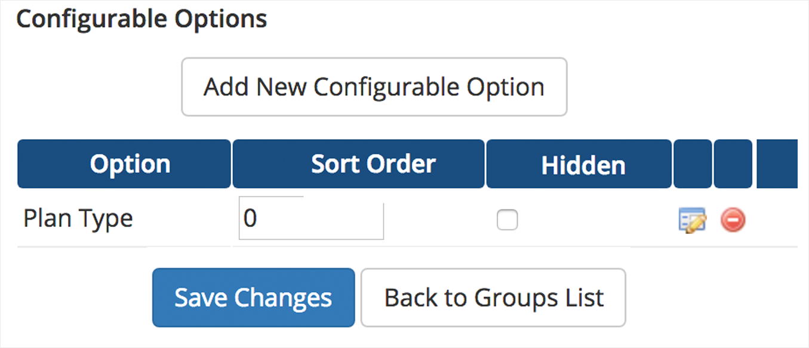
Task: Click the Add New Configurable Option button
Action: pyautogui.click(x=374, y=87)
